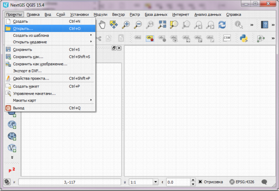Image resolution: width=279 pixels, height=191 pixels.
Task: Open the Вектор menu
Action: 118,15
